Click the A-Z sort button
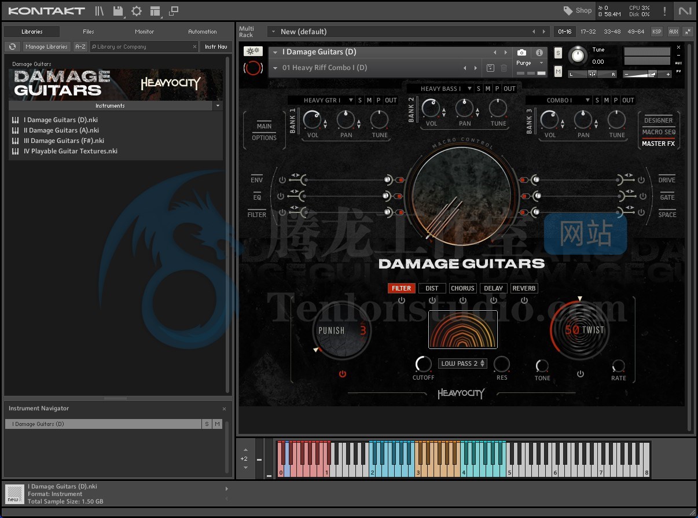Image resolution: width=698 pixels, height=518 pixels. [80, 47]
